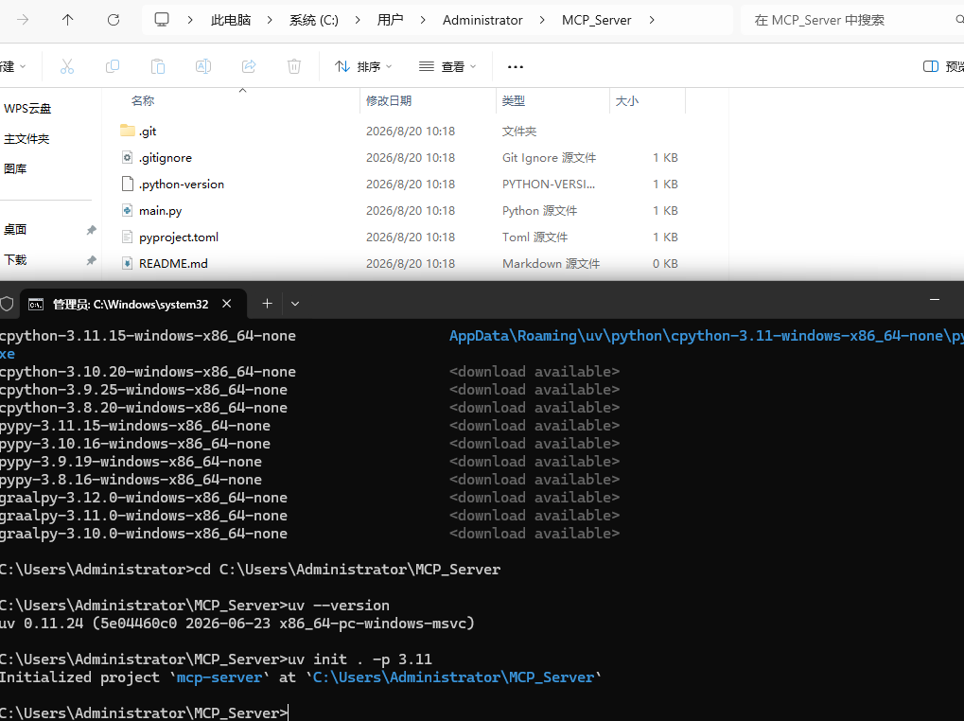Click the Paste clipboard icon
The image size is (964, 721).
(x=158, y=66)
